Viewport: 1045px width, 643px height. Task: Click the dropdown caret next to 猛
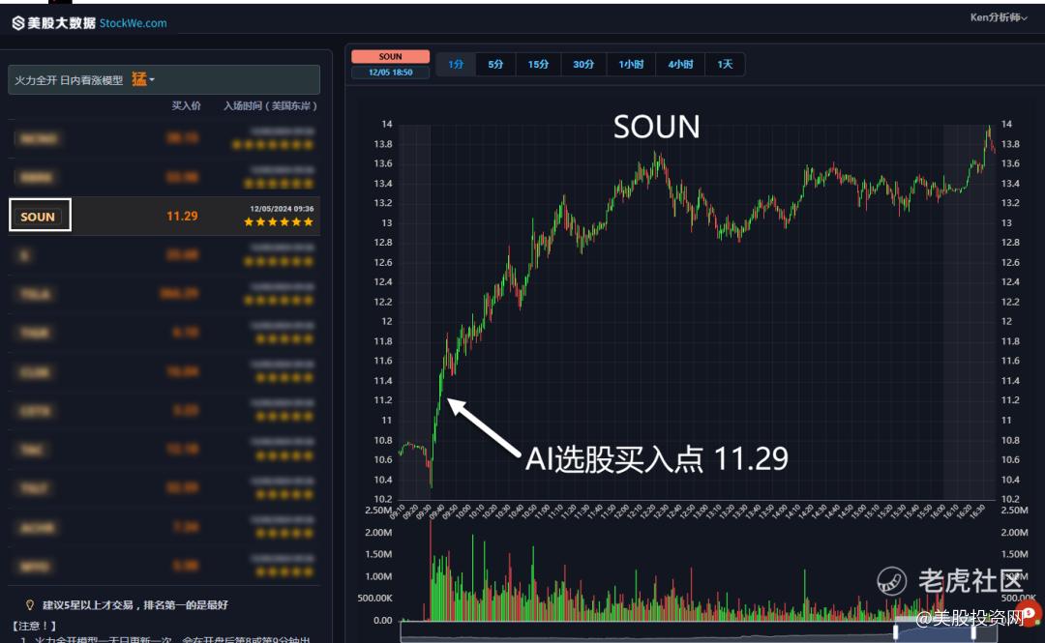pyautogui.click(x=152, y=80)
